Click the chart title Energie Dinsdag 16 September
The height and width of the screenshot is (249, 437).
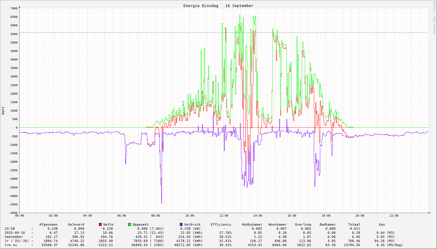pyautogui.click(x=218, y=6)
